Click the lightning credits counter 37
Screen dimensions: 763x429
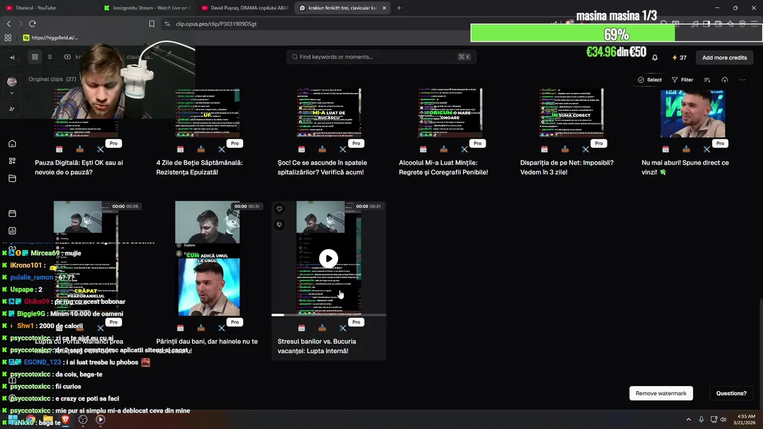tap(679, 58)
